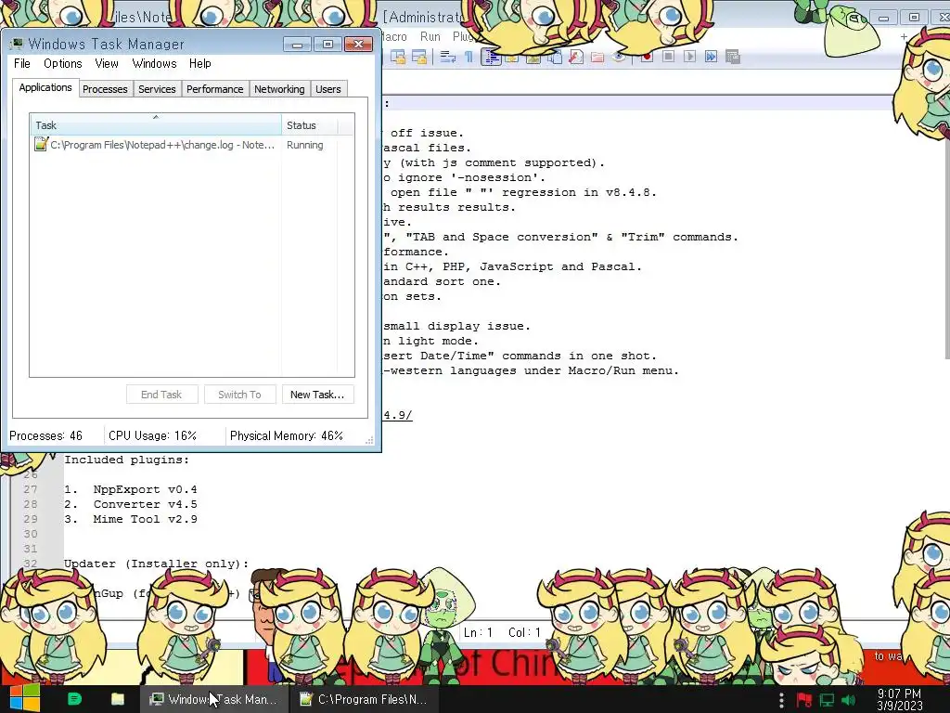The image size is (950, 713).
Task: Sort by the Status column header
Action: [310, 125]
